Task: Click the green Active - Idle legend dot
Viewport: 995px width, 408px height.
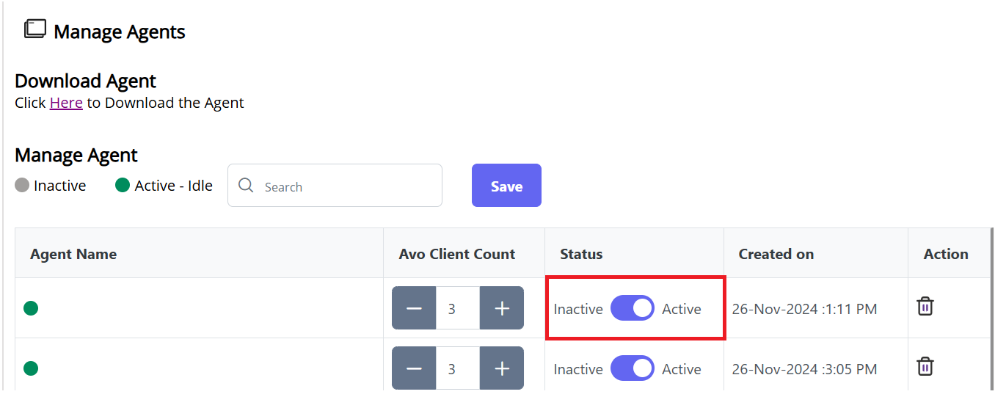Action: [123, 186]
